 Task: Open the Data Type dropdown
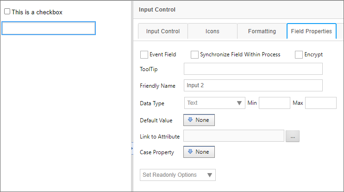[214, 103]
